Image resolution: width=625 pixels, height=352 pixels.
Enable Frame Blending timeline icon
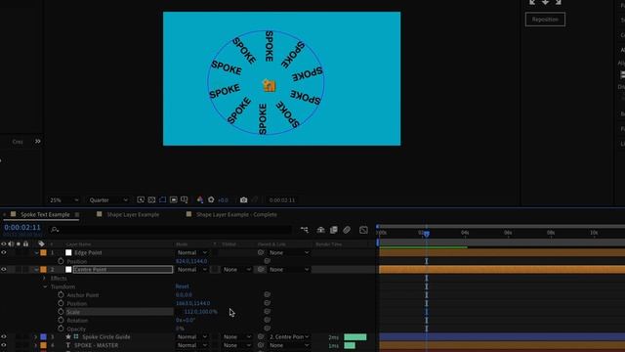tap(334, 230)
